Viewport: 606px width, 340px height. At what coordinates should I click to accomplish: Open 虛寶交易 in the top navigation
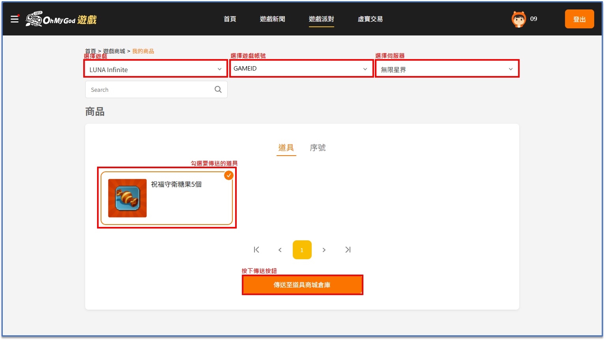pyautogui.click(x=370, y=19)
